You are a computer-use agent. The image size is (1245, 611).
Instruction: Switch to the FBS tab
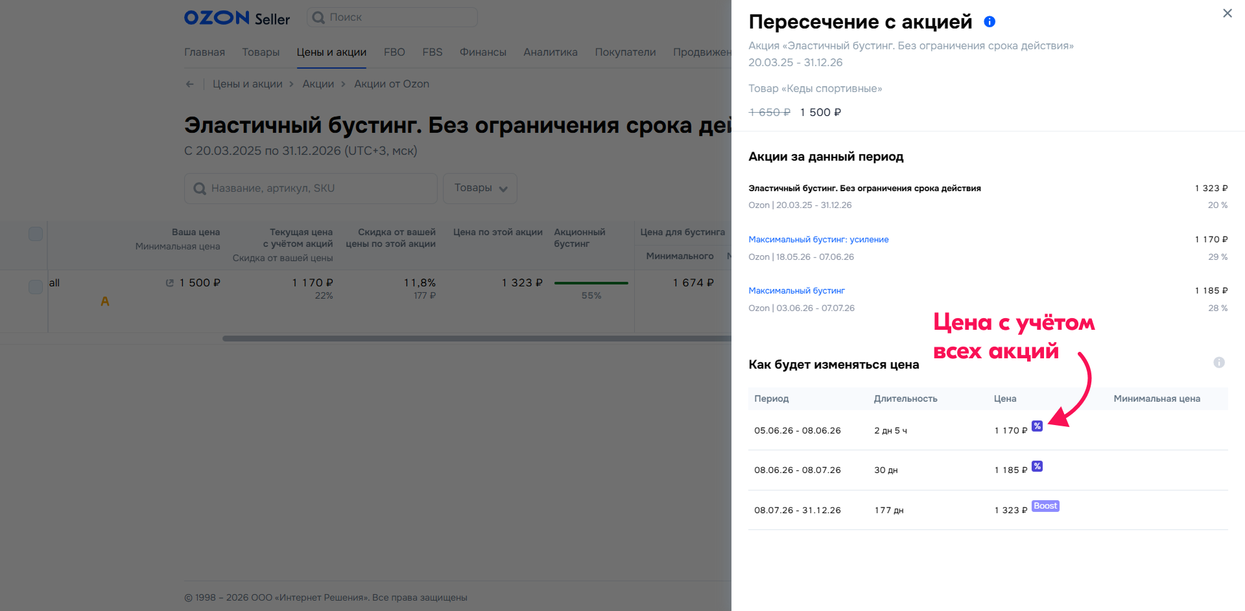click(433, 52)
